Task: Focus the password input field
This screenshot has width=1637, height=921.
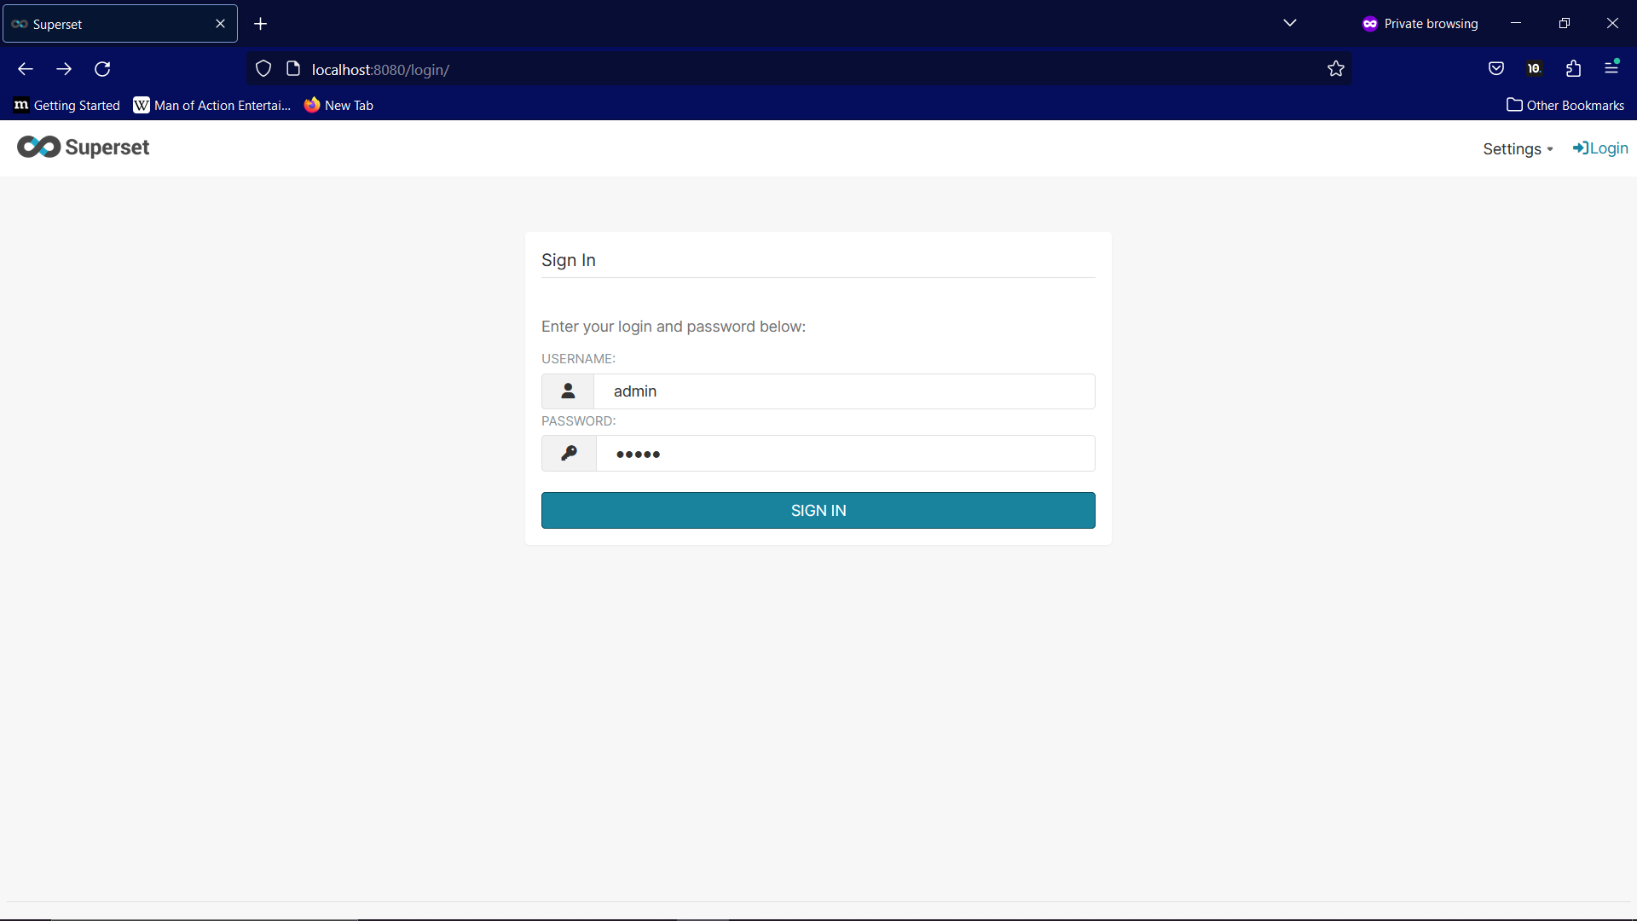Action: pos(844,454)
